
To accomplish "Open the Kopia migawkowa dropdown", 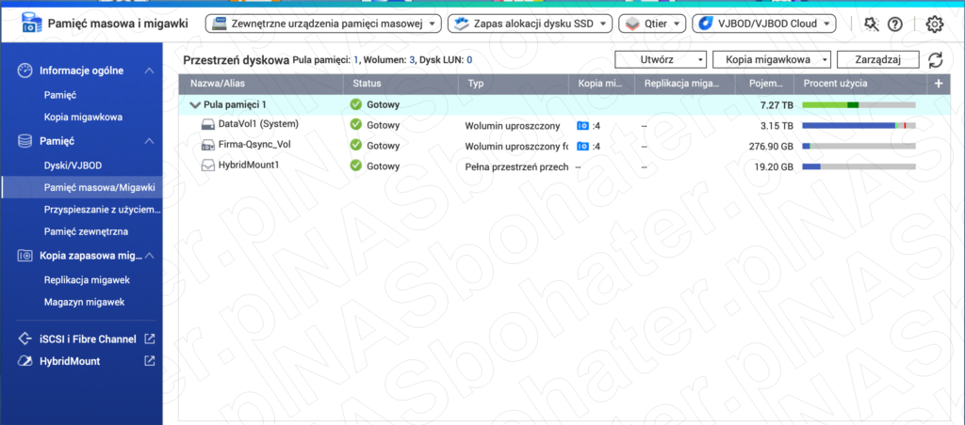I will [771, 60].
